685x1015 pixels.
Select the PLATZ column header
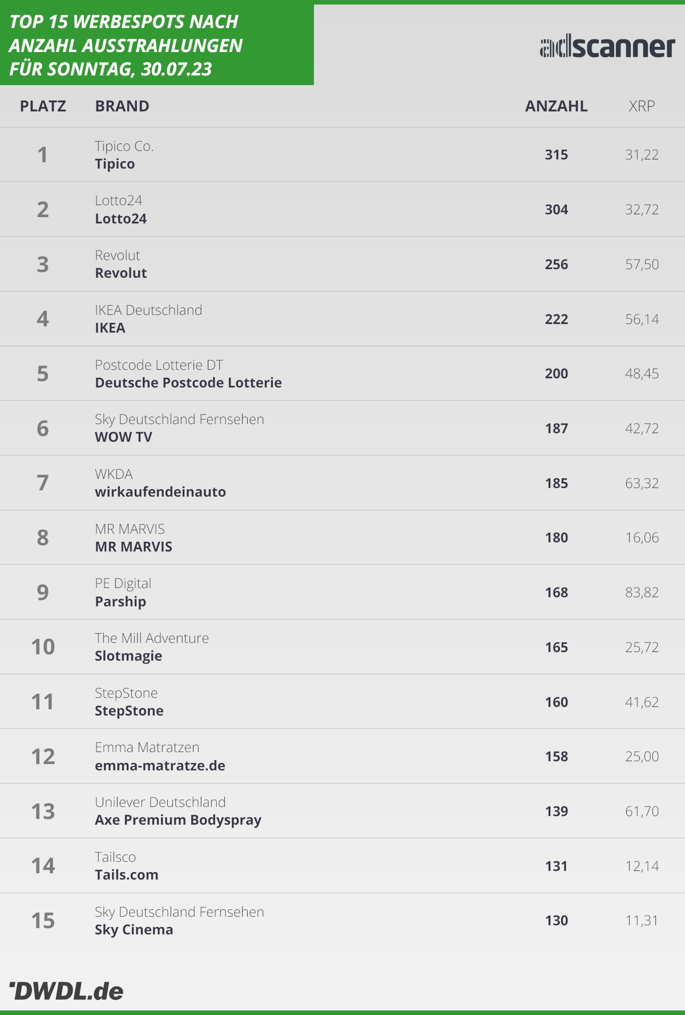(x=43, y=106)
